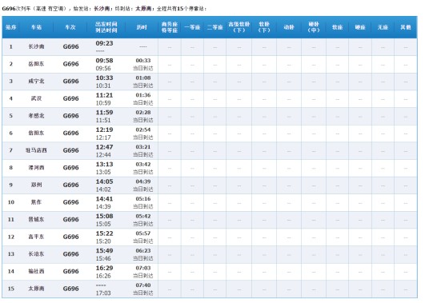Click the 车站 column header
This screenshot has height=303, width=429.
tap(36, 27)
